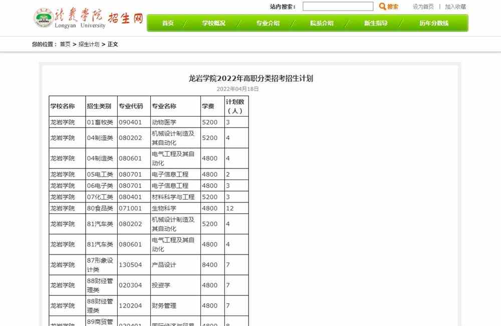Focus the site search input field
501x326 pixels.
click(338, 6)
